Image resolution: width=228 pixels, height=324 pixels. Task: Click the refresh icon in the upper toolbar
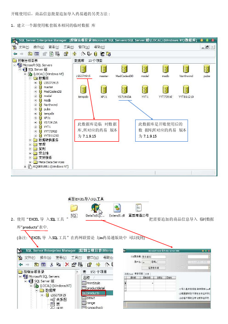(x=51, y=54)
